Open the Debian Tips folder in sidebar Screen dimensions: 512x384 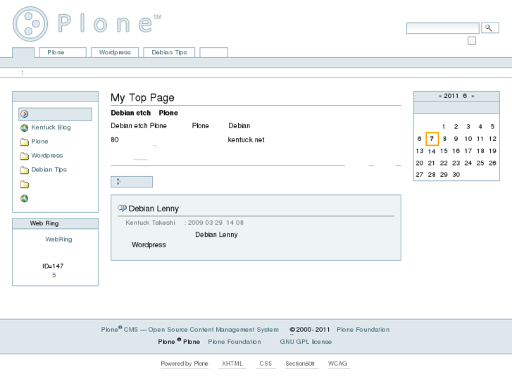pos(49,170)
